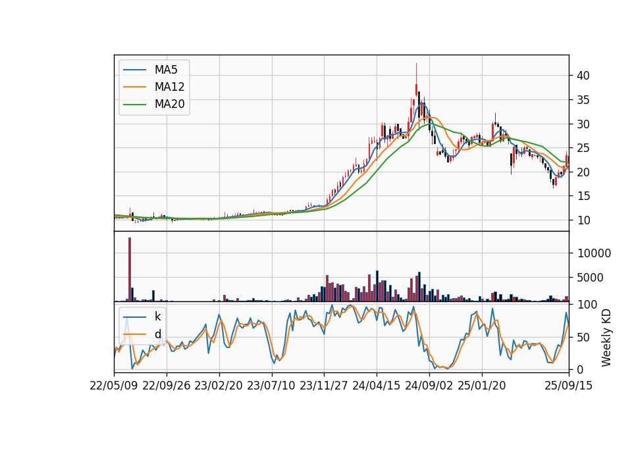
Task: Click the 23/07/10 date tick label
Action: [271, 386]
